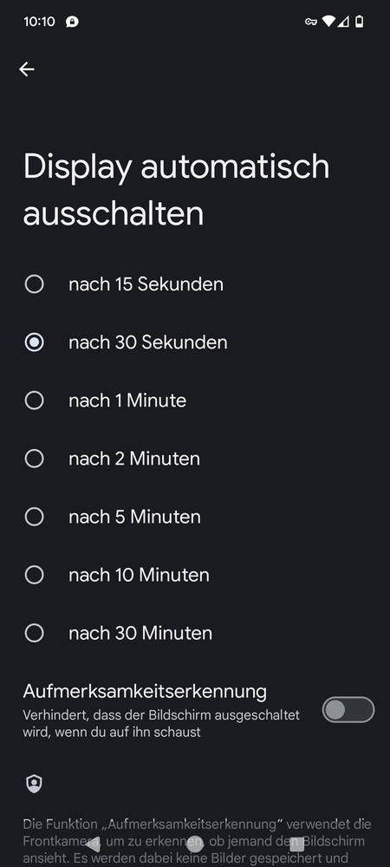Tap the mobile signal strength icon
This screenshot has width=390, height=867.
pyautogui.click(x=343, y=22)
